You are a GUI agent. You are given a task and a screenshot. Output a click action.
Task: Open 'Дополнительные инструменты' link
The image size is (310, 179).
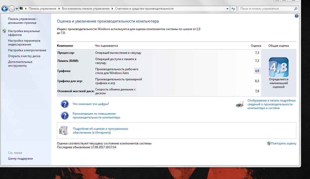pyautogui.click(x=20, y=64)
